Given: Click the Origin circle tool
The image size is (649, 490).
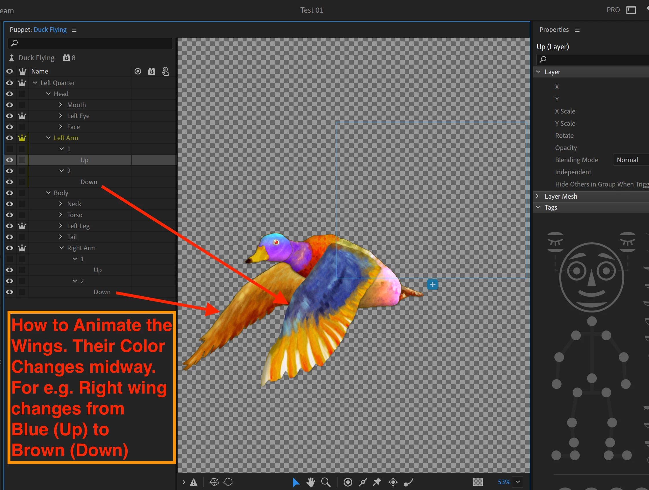Looking at the screenshot, I should pyautogui.click(x=348, y=482).
